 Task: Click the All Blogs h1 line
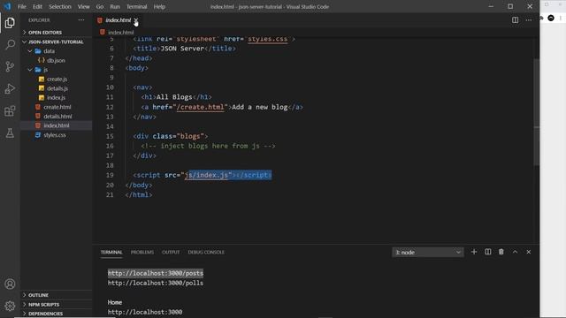[x=177, y=97]
